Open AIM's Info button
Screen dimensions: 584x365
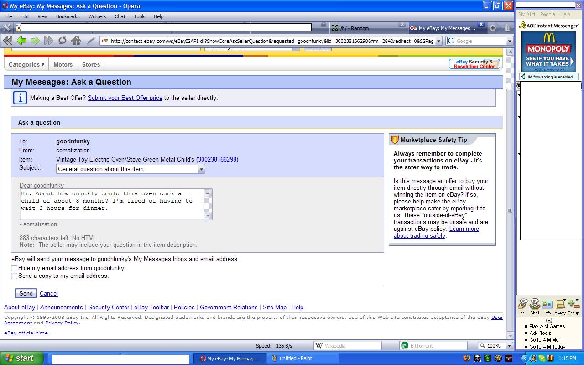pyautogui.click(x=547, y=307)
